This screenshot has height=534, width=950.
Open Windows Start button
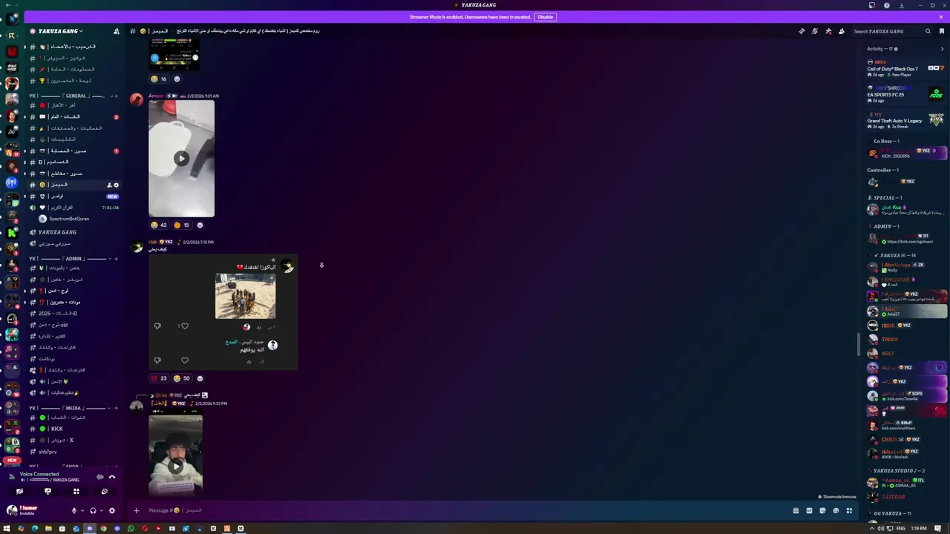(x=7, y=529)
